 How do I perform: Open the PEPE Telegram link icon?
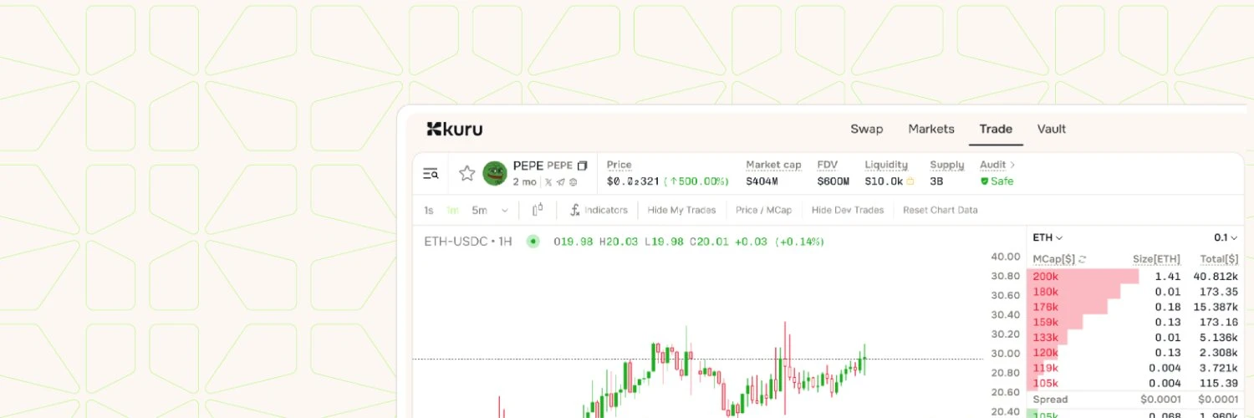click(561, 182)
